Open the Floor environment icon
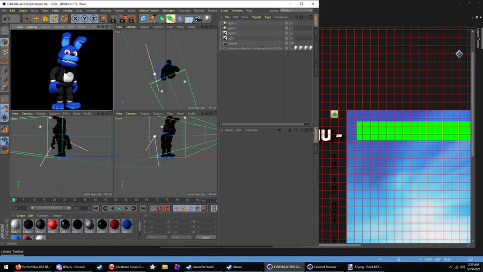Image resolution: width=483 pixels, height=272 pixels. point(189,19)
